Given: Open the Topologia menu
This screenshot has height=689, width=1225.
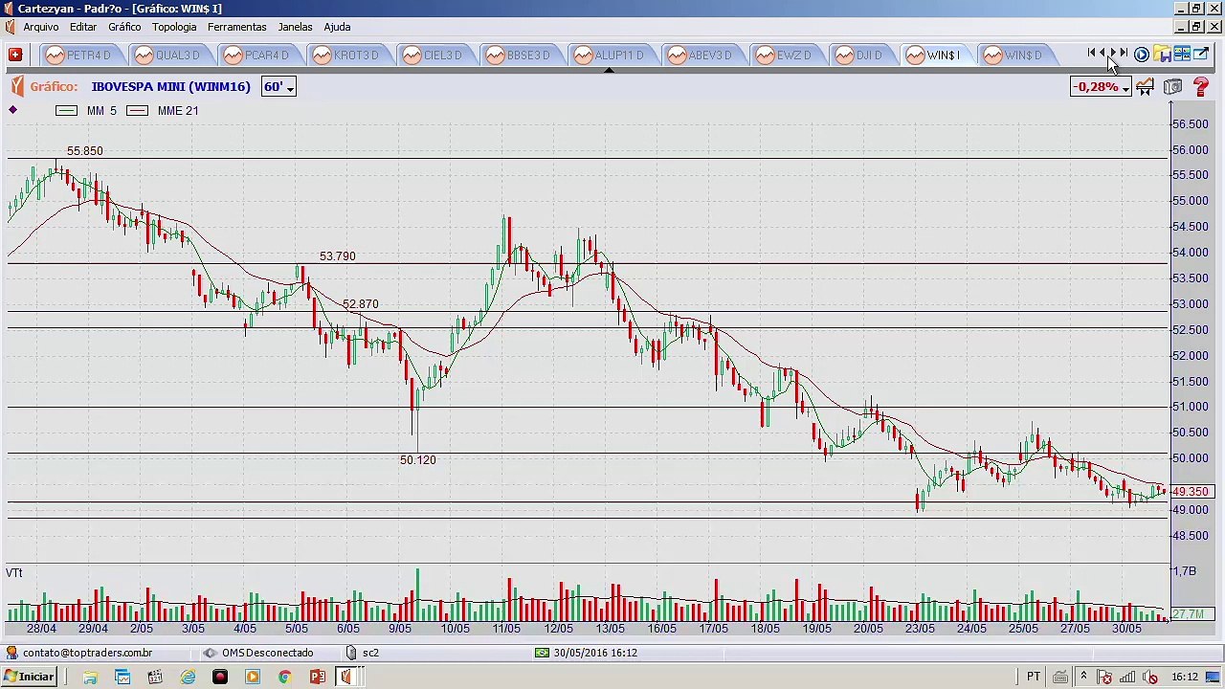Looking at the screenshot, I should pos(174,27).
